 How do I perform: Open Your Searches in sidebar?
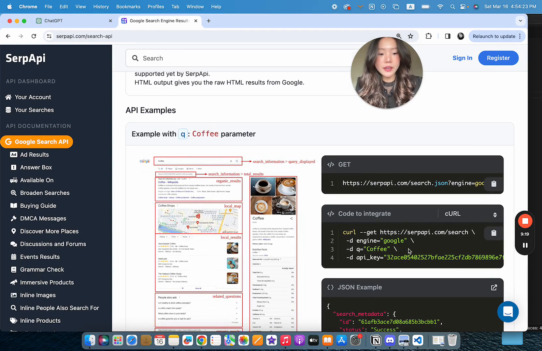30,110
